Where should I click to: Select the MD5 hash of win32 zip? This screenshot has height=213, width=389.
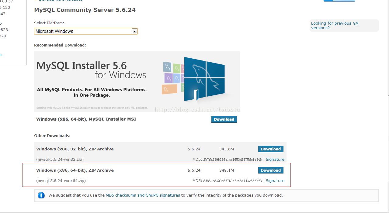232,160
